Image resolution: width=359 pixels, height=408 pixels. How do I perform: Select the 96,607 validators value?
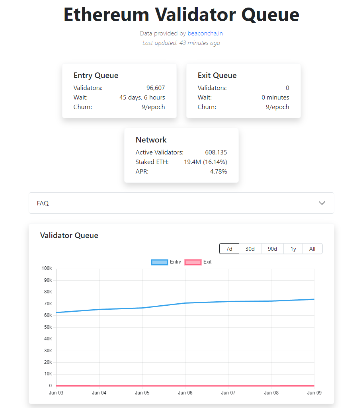[x=156, y=88]
